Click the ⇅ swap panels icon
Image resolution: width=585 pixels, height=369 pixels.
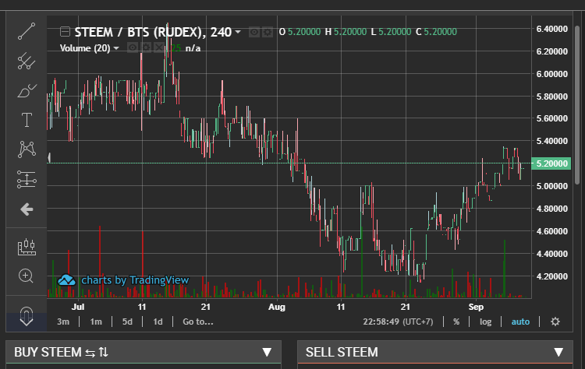pyautogui.click(x=103, y=352)
